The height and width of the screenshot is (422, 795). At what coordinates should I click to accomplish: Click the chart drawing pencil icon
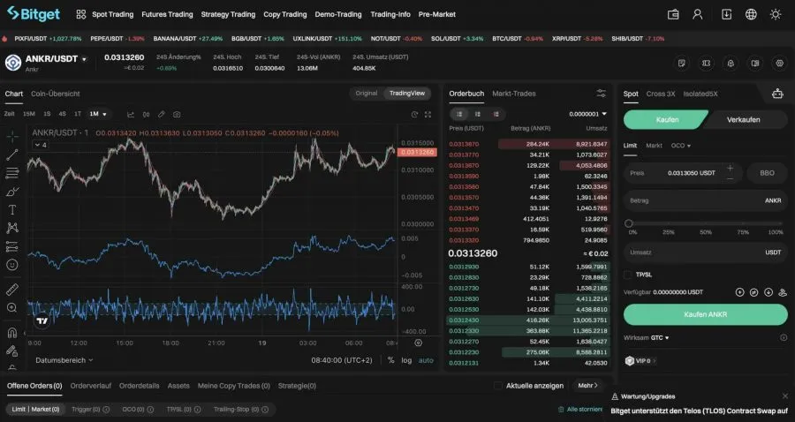(162, 115)
